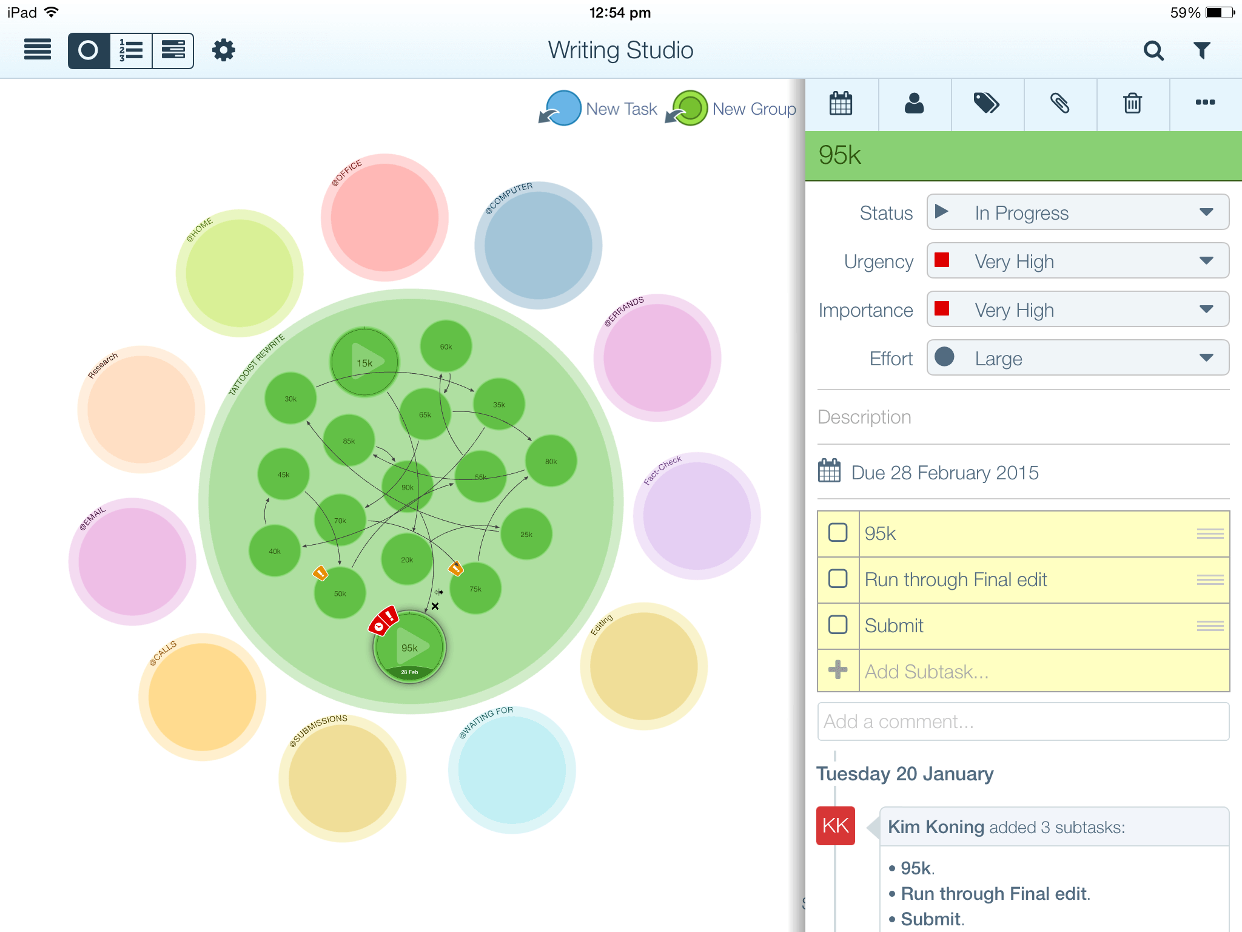The height and width of the screenshot is (932, 1242).
Task: Tap the orange warning flag near 50k
Action: [x=320, y=573]
